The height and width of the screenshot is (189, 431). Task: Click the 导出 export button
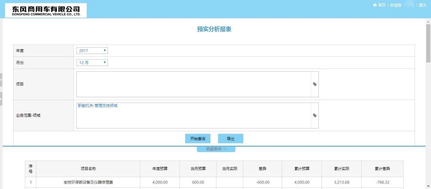230,139
